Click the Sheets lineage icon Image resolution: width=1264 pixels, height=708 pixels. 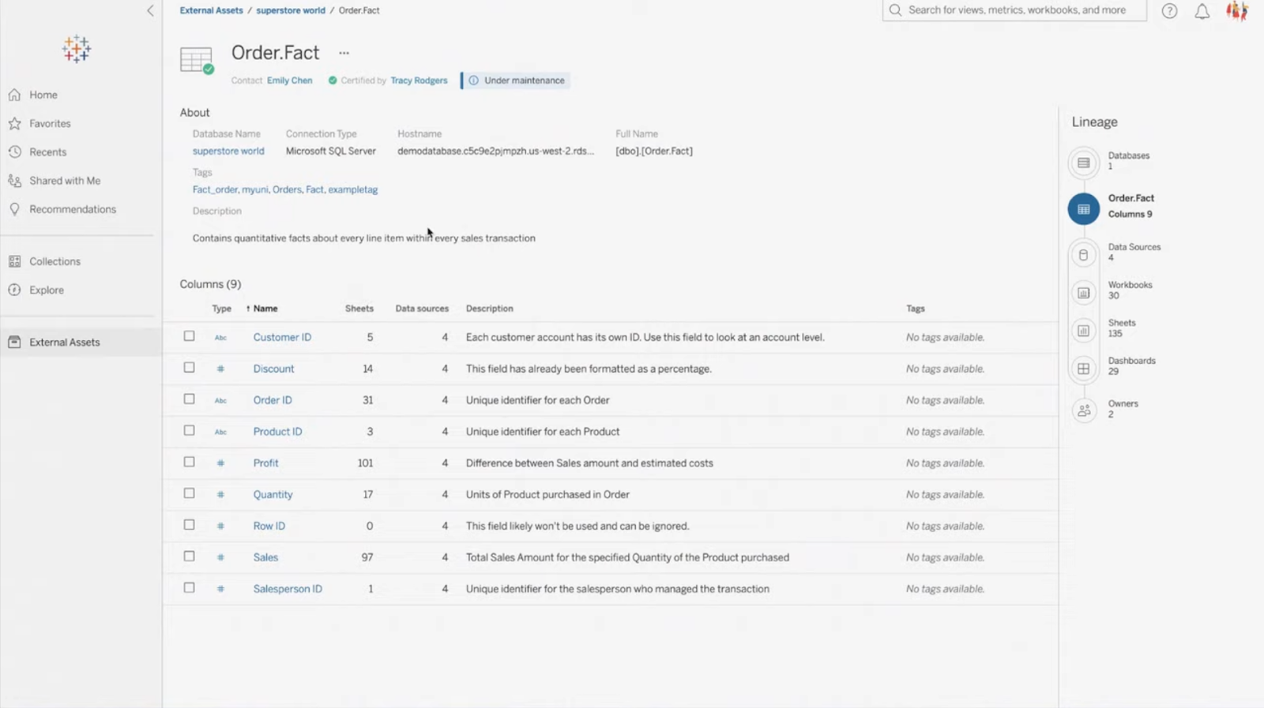[x=1083, y=331]
